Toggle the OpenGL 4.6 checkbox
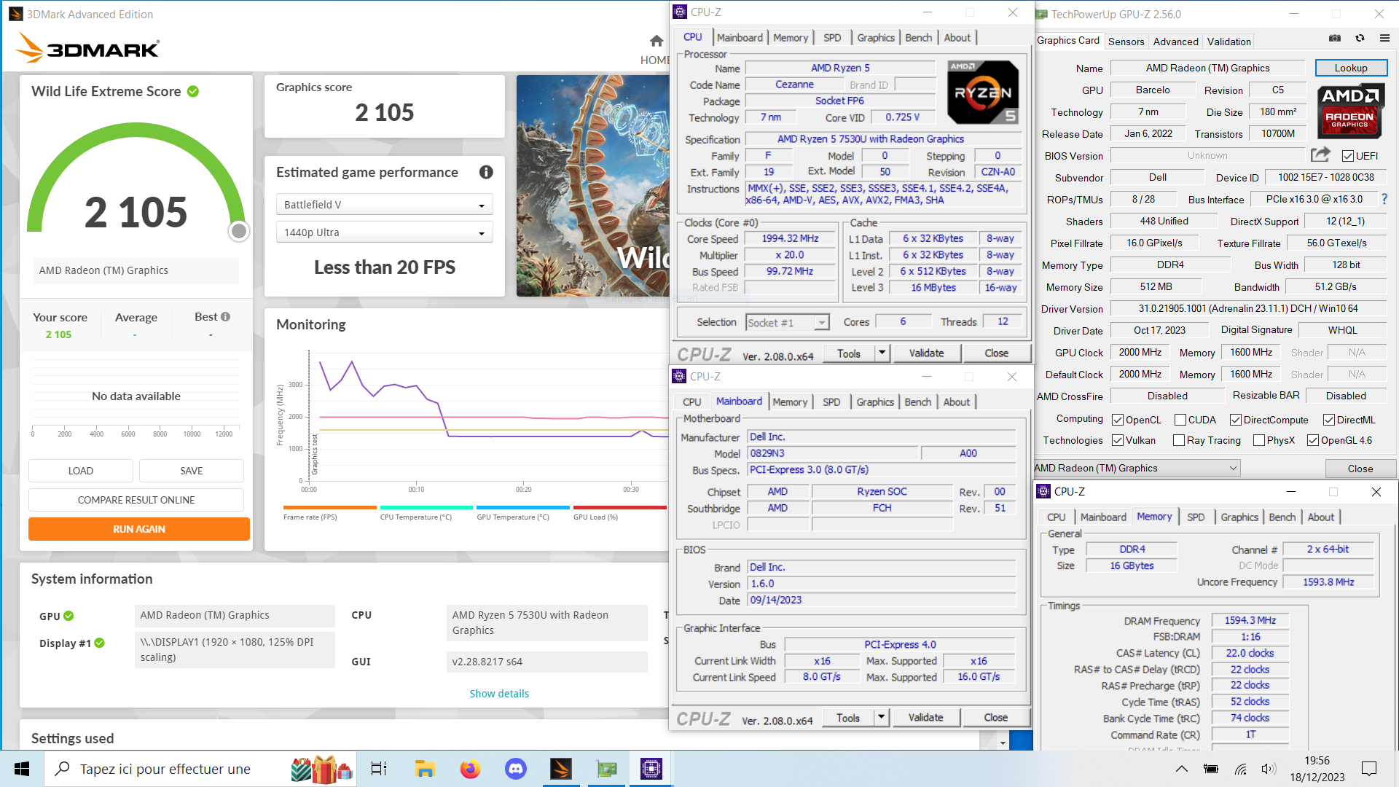Screen dimensions: 1399x787 [1312, 440]
